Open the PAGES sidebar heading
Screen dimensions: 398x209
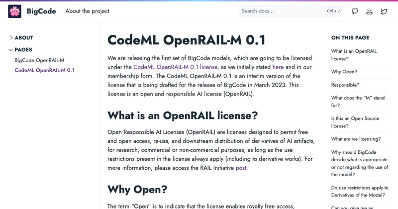click(23, 50)
